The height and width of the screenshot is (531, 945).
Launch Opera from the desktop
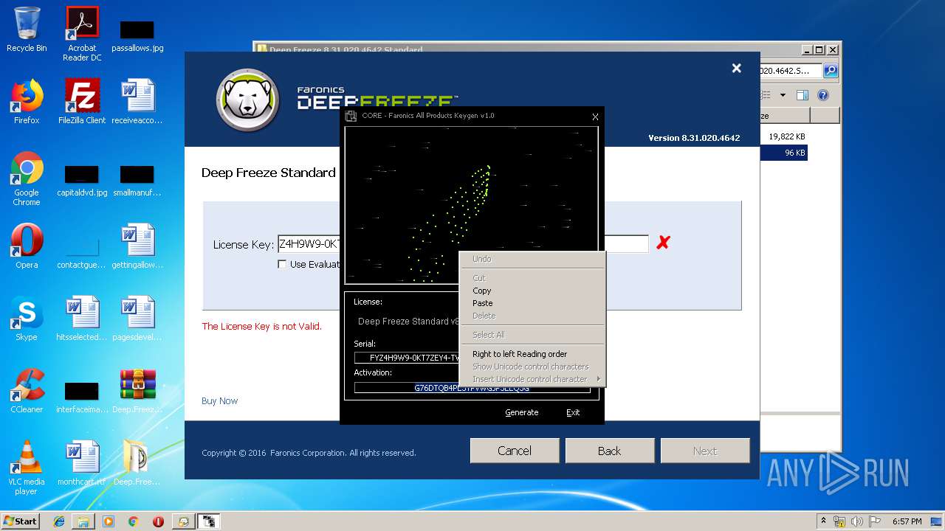click(x=27, y=246)
